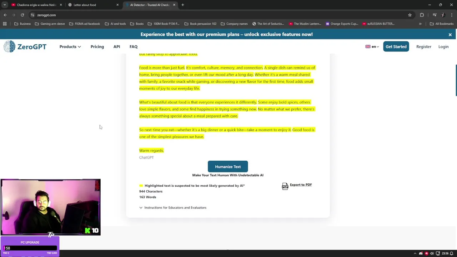
Task: Click the red tray app icon
Action: 426,253
